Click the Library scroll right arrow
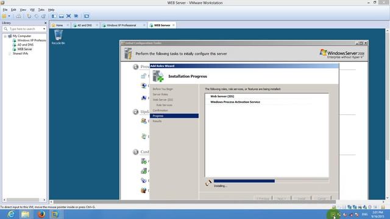The height and width of the screenshot is (219, 390). point(44,200)
